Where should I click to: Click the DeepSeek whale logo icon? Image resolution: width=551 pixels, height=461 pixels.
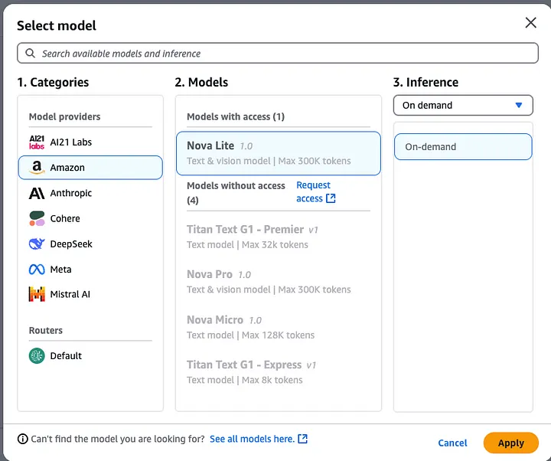[x=37, y=244]
